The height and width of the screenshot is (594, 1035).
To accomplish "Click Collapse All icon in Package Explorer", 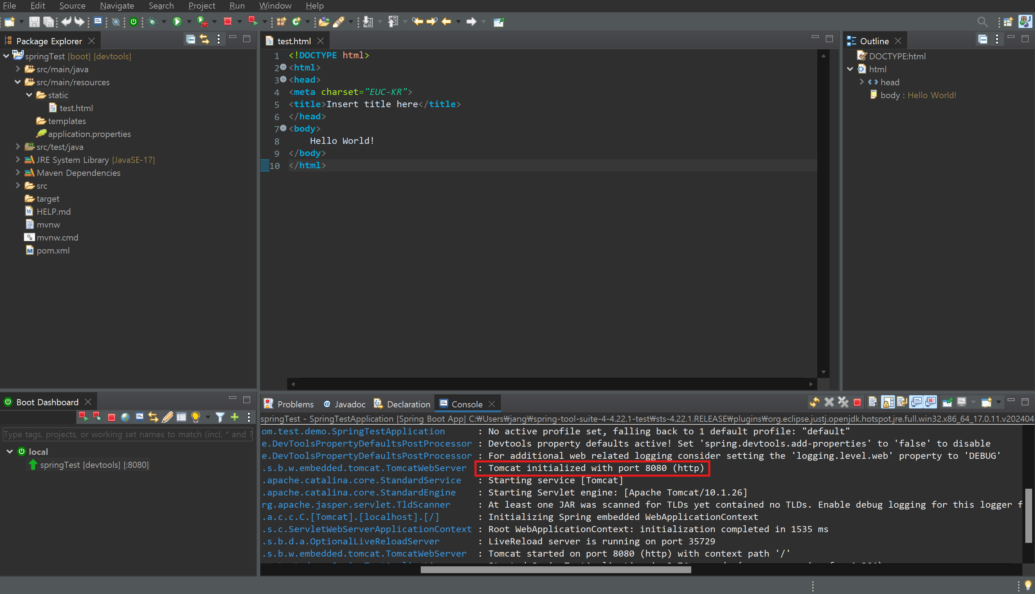I will [190, 40].
